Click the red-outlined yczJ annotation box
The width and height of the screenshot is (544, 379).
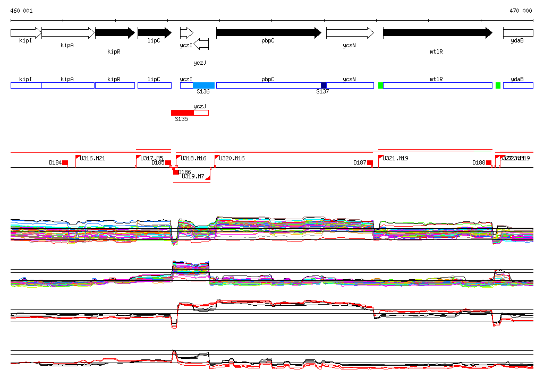[x=201, y=113]
